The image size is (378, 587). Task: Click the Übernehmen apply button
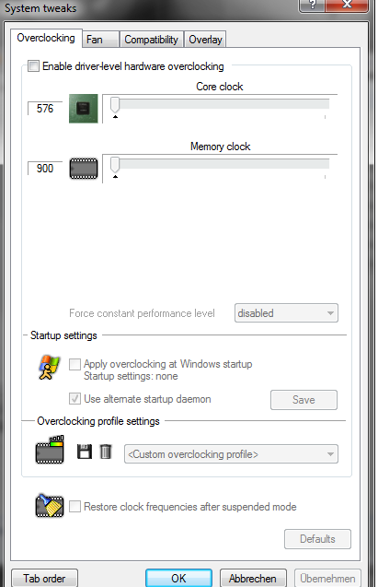coord(327,578)
